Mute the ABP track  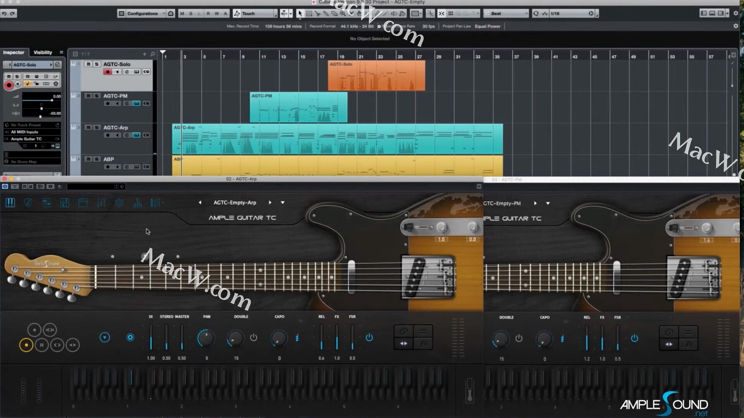(88, 159)
